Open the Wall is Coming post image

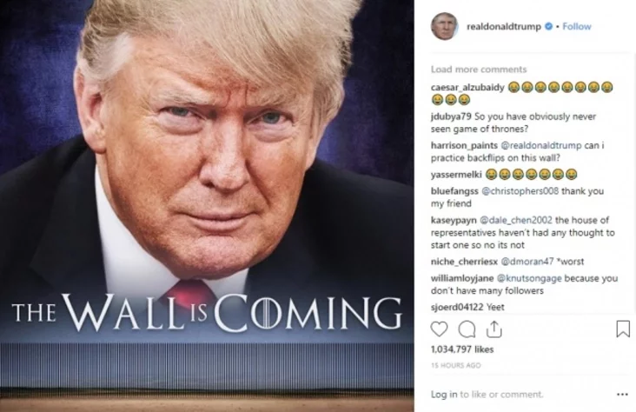(207, 206)
